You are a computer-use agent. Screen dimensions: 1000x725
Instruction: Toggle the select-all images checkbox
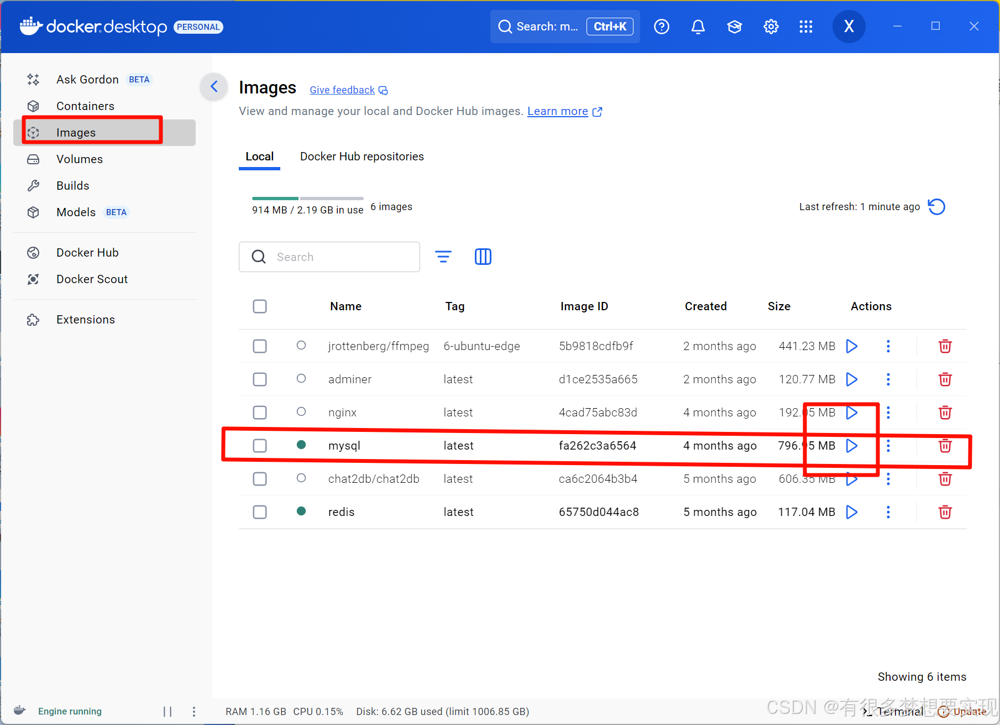(260, 306)
